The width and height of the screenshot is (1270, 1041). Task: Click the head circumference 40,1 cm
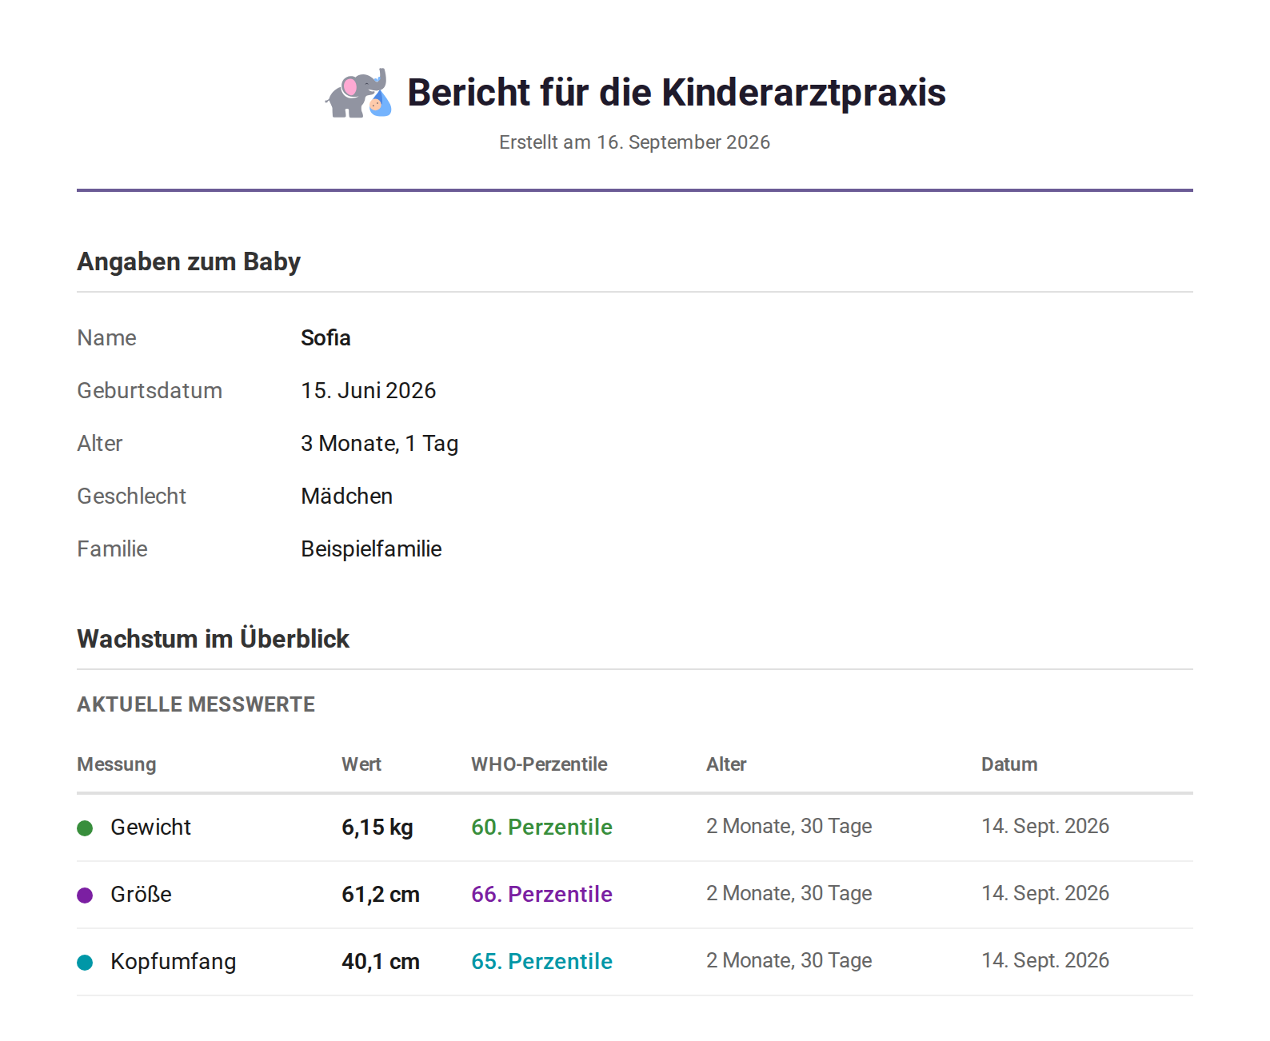[381, 961]
